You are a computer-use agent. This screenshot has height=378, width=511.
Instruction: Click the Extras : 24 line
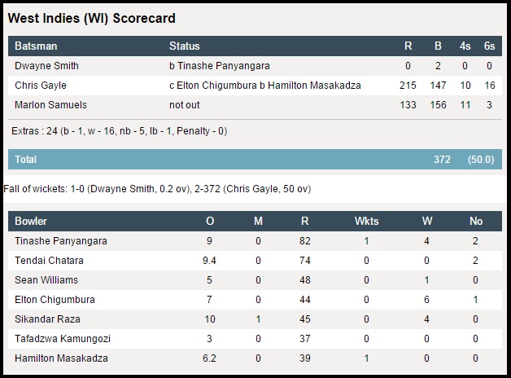[x=120, y=131]
